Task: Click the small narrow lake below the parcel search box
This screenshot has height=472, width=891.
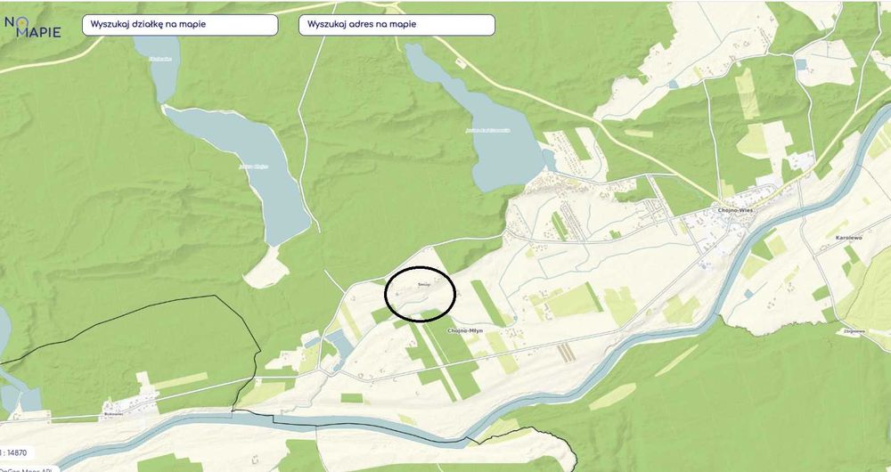Action: pyautogui.click(x=158, y=67)
